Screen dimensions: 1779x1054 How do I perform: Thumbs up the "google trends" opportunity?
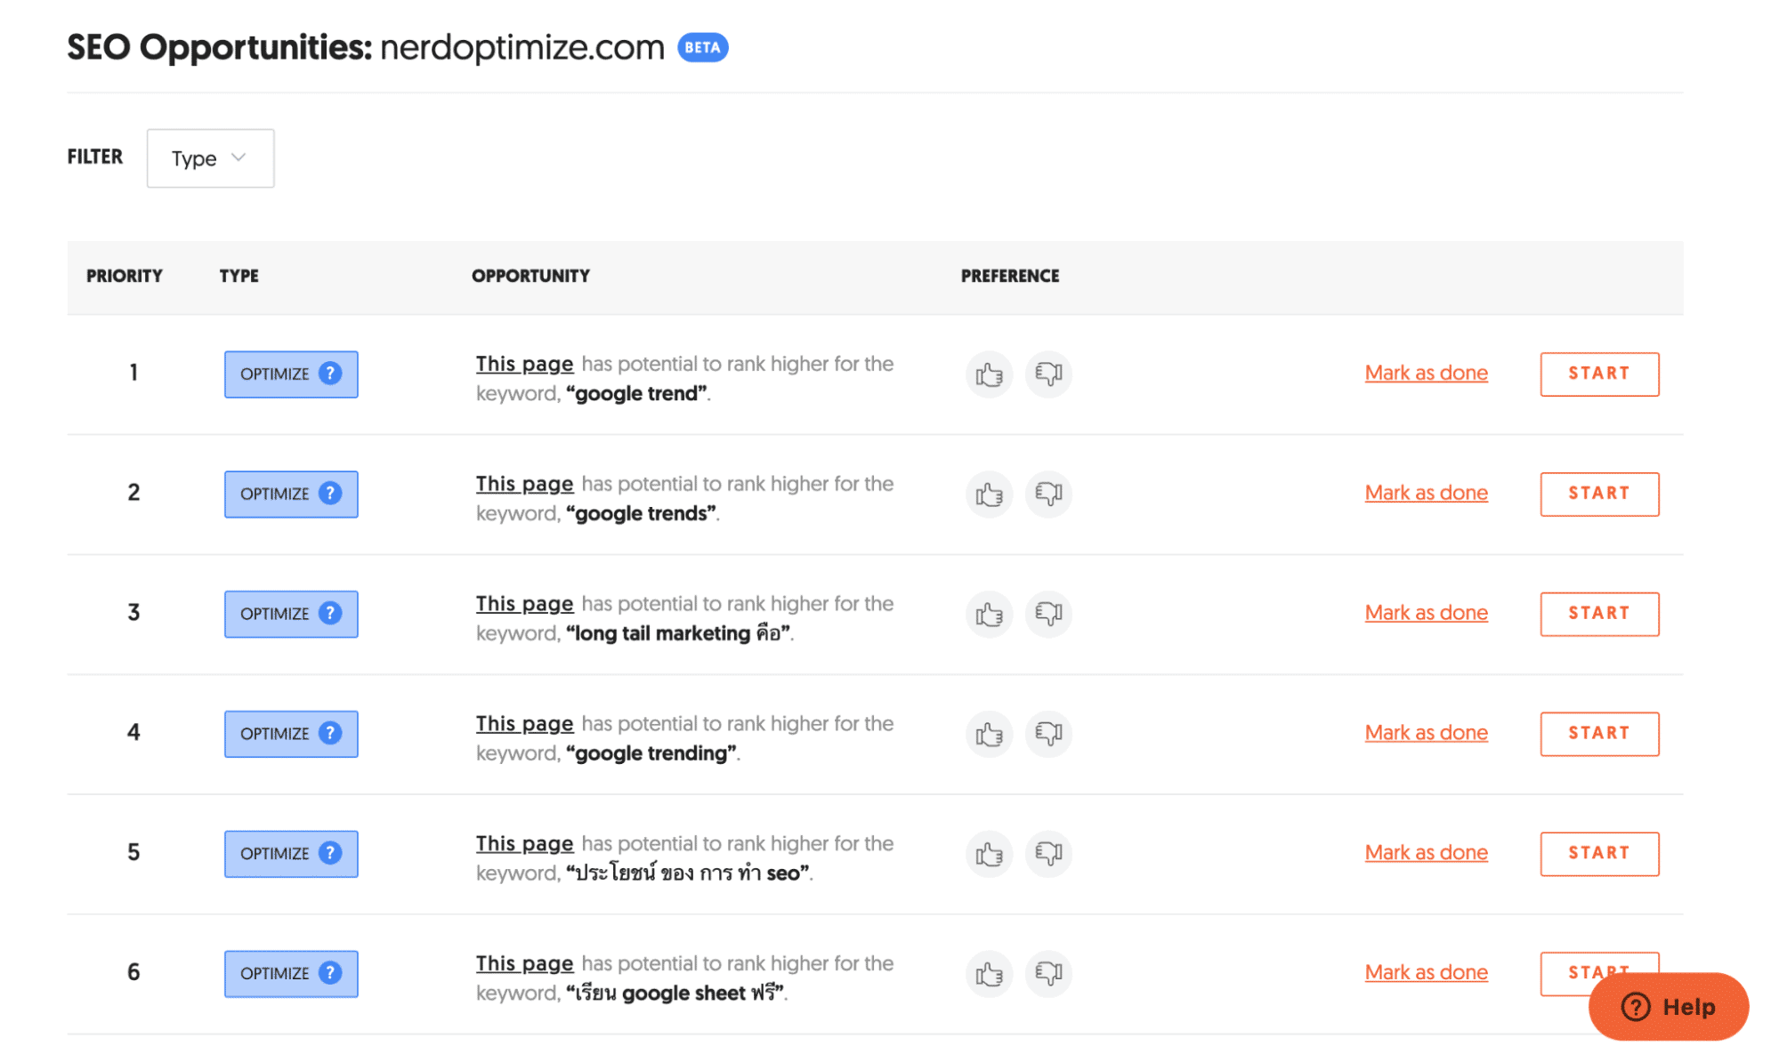coord(989,495)
